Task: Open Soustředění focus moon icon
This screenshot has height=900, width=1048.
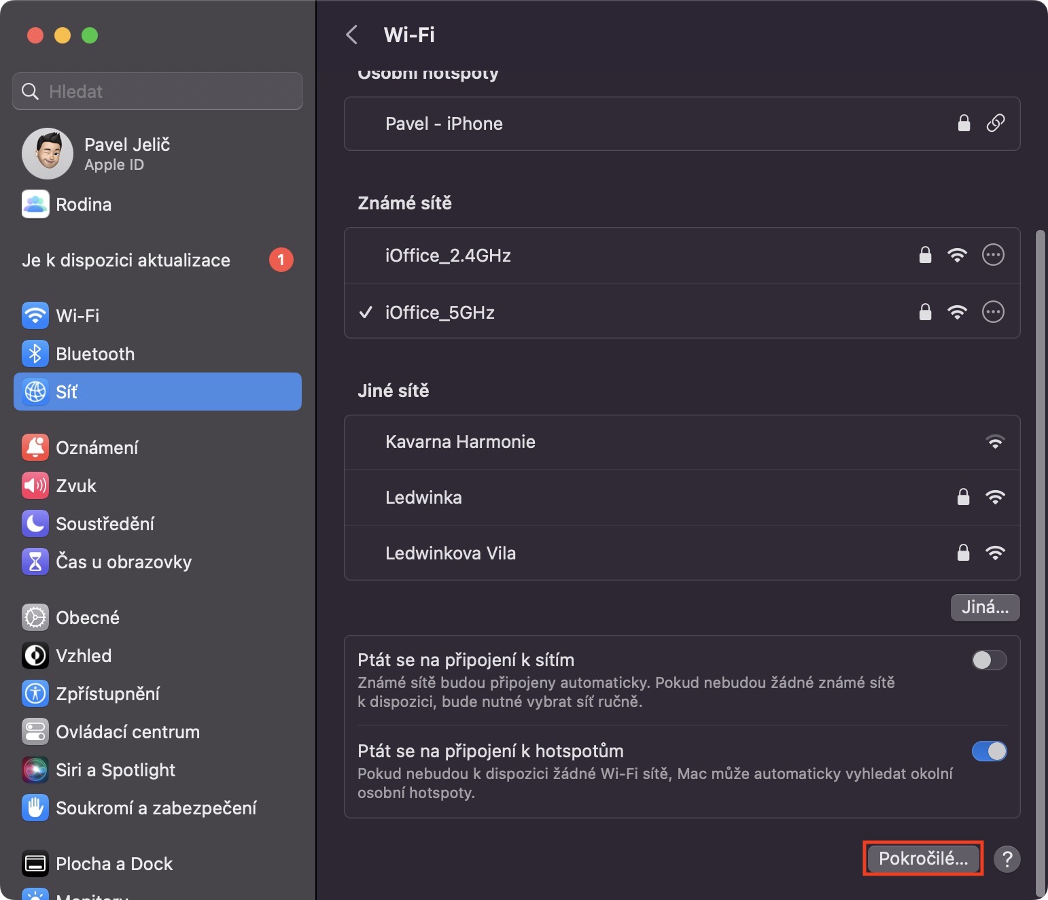Action: [35, 523]
